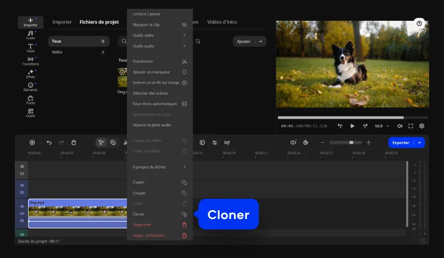Toggle visibility eye on top empty track

22,166
